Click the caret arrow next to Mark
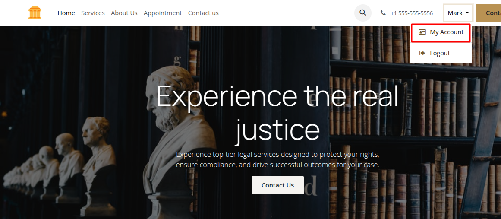The image size is (501, 219). [467, 13]
